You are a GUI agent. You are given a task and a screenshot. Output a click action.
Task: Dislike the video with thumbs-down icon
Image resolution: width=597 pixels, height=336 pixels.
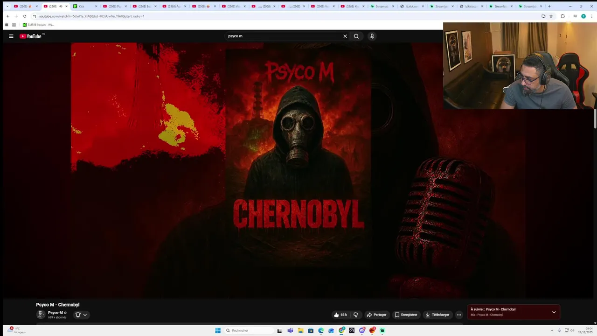pos(356,315)
